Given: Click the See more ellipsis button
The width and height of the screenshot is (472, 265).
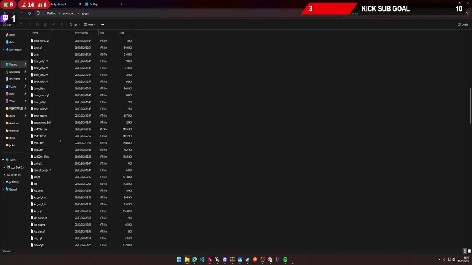Looking at the screenshot, I should [102, 25].
